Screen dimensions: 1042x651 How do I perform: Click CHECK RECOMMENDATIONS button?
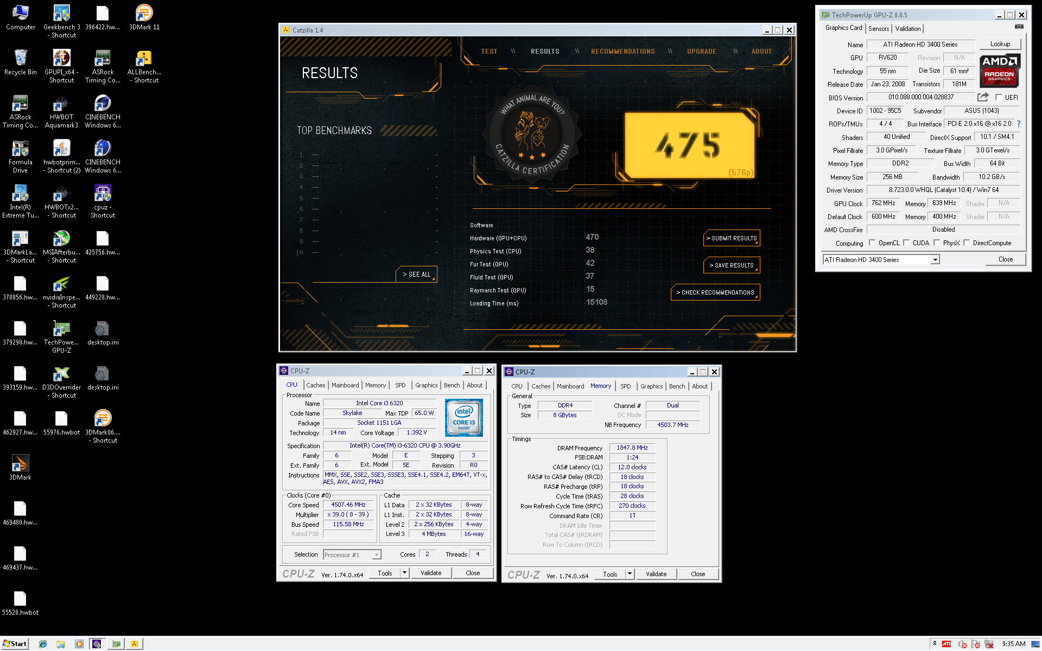pyautogui.click(x=715, y=292)
